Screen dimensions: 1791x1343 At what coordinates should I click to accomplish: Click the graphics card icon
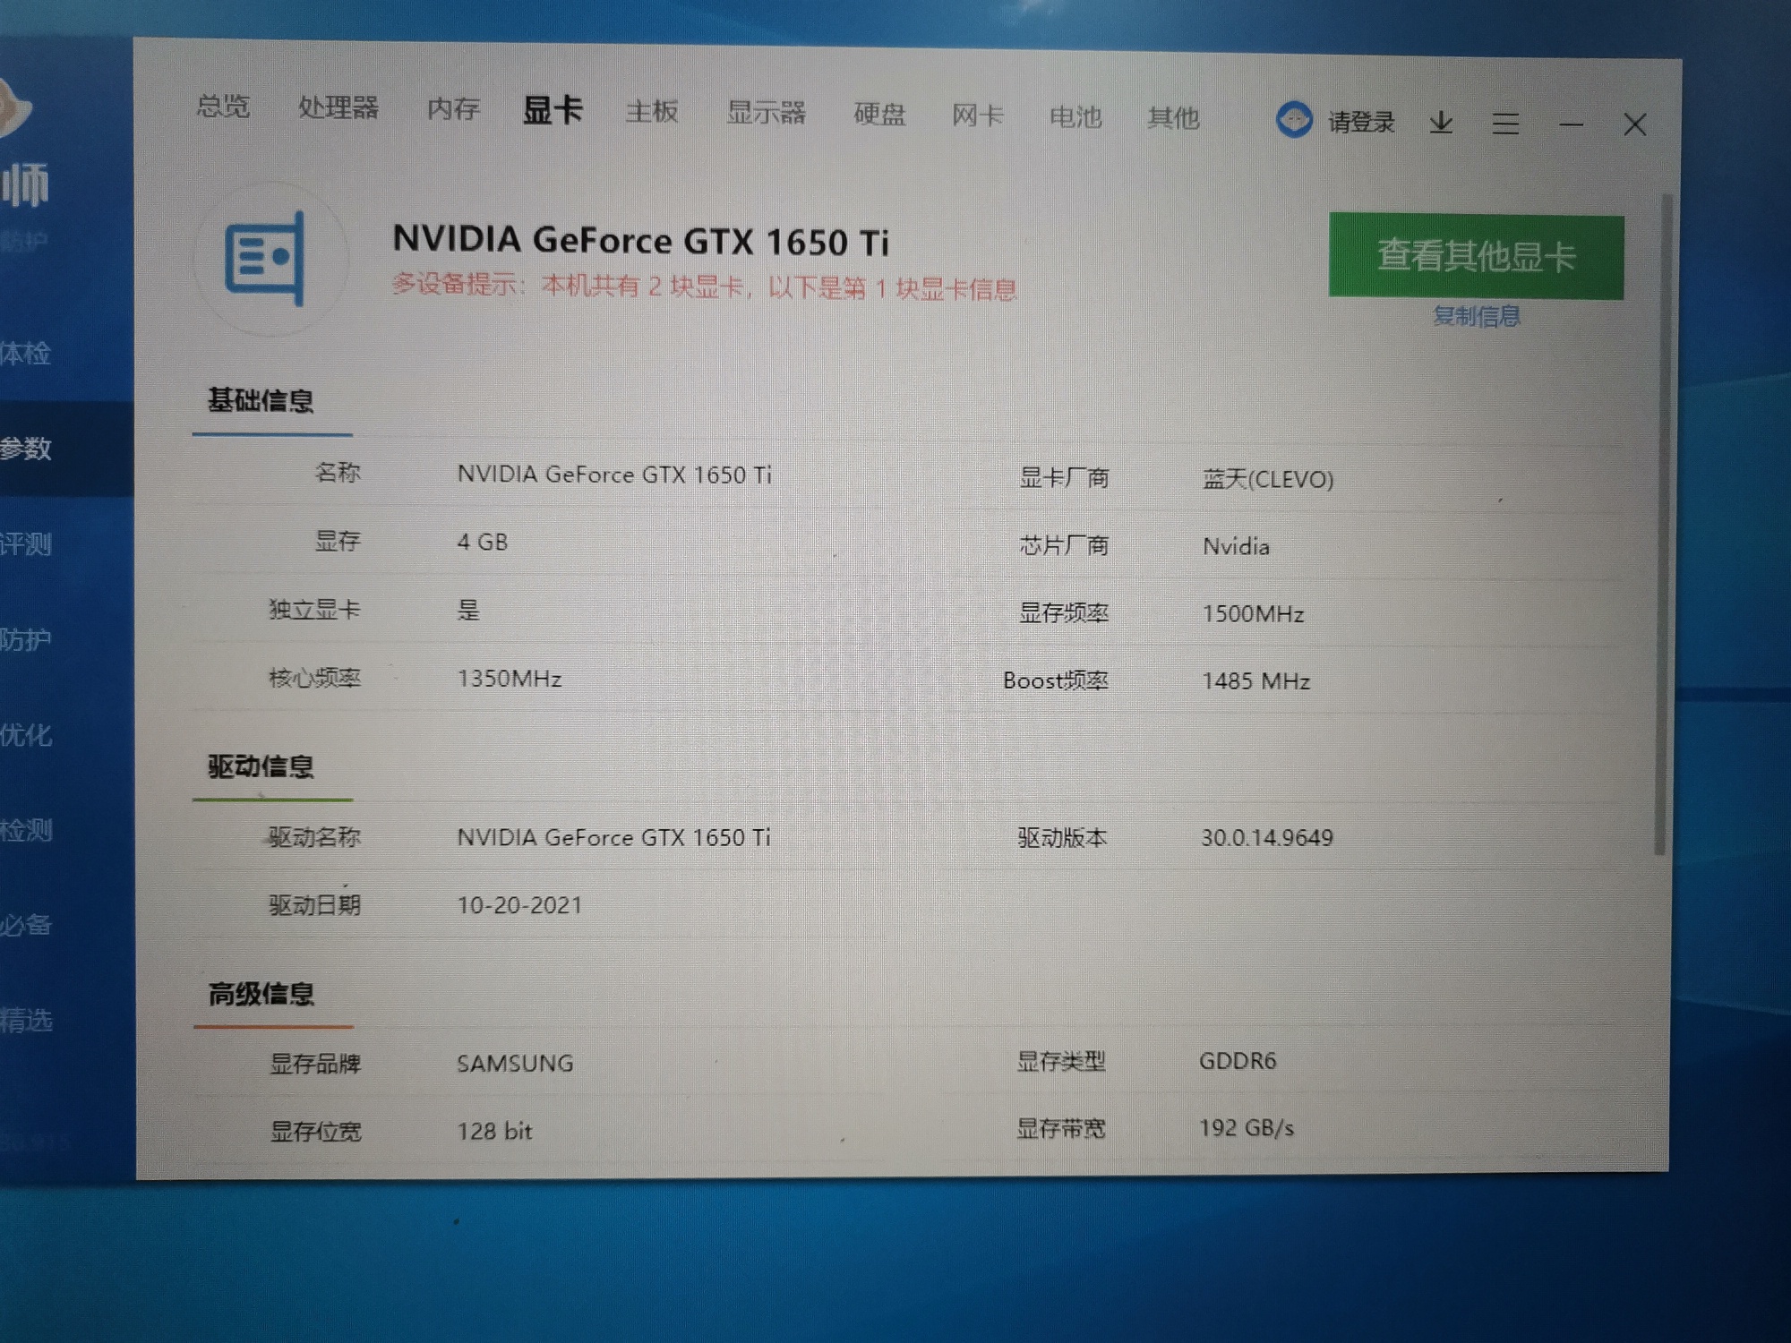point(265,259)
